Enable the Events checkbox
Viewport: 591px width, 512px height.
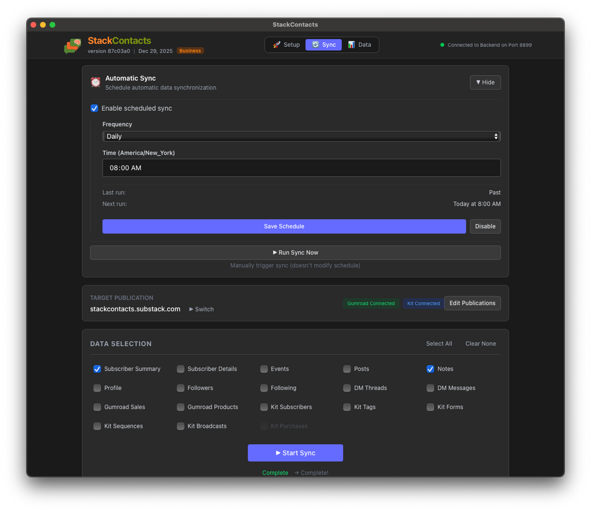click(x=264, y=369)
